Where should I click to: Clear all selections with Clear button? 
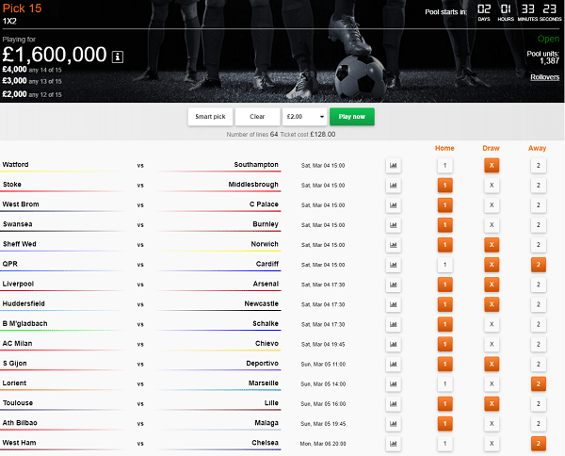[256, 117]
